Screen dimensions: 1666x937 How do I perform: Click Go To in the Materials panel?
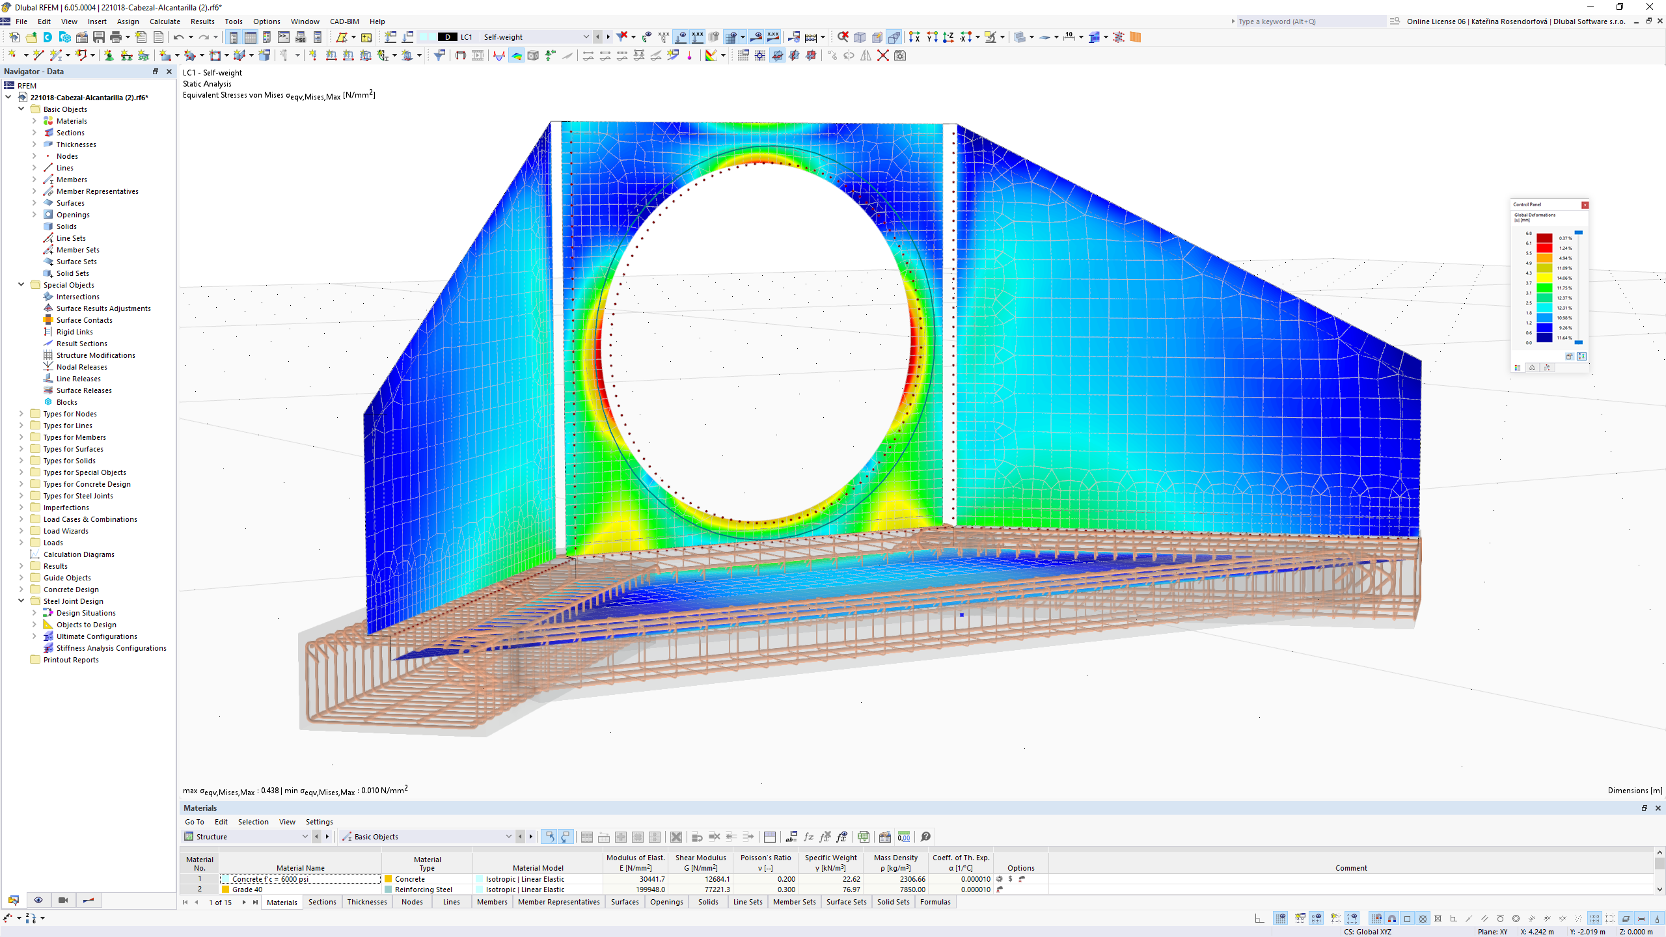(x=194, y=822)
